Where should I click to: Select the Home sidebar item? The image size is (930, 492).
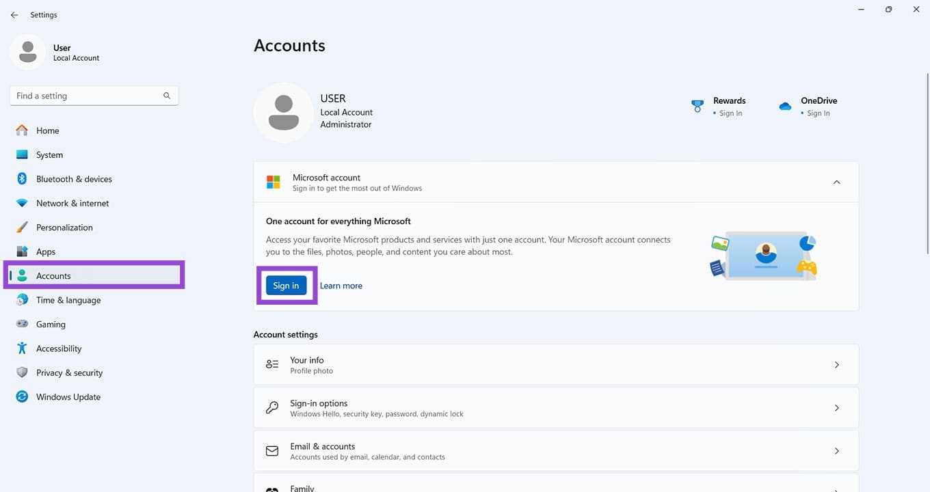pyautogui.click(x=47, y=130)
